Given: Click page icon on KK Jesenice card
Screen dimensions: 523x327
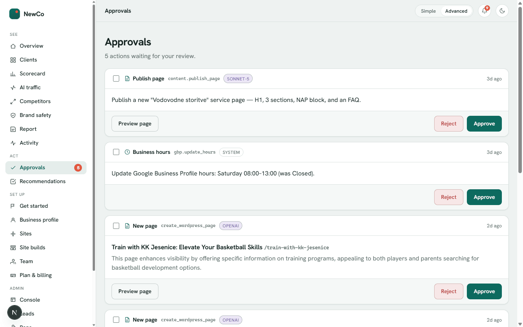Looking at the screenshot, I should click(x=127, y=226).
